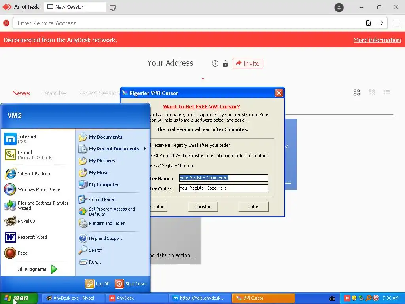Click the keyboard icon in the taskbar
Image resolution: width=405 pixels, height=304 pixels.
[332, 298]
